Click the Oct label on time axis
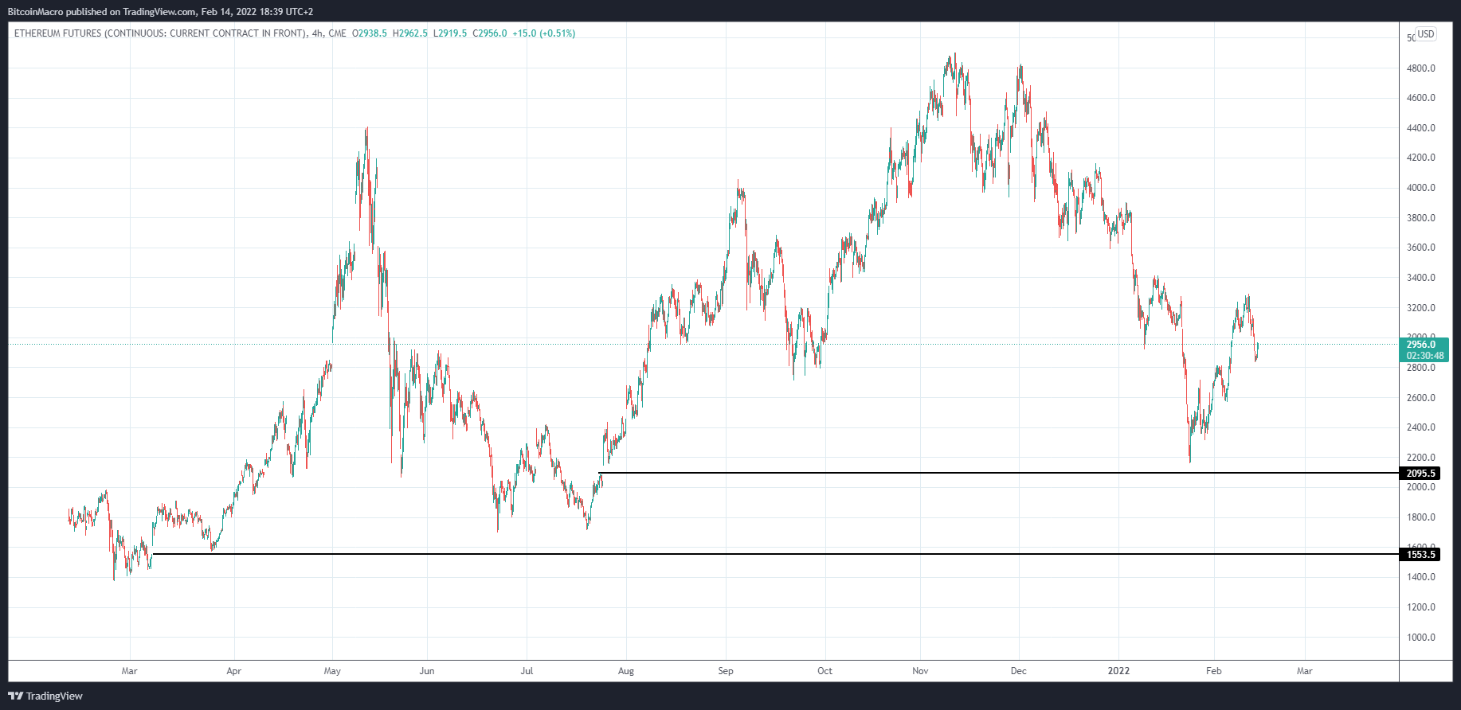Viewport: 1461px width, 710px height. click(825, 671)
